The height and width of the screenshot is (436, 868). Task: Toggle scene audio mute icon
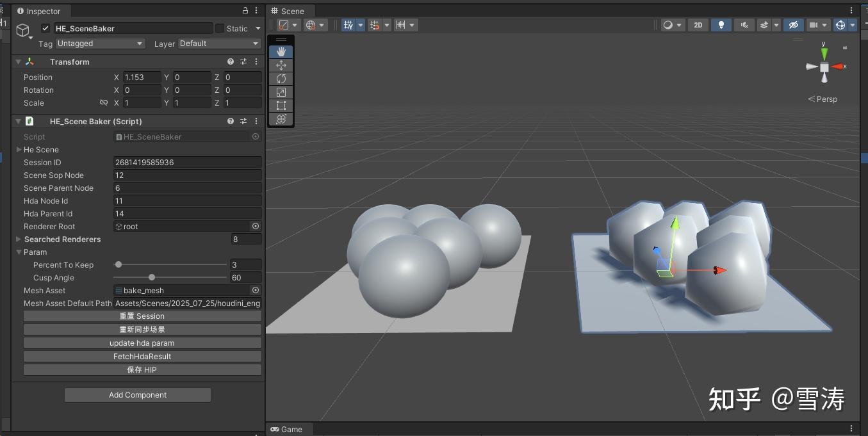coord(743,24)
